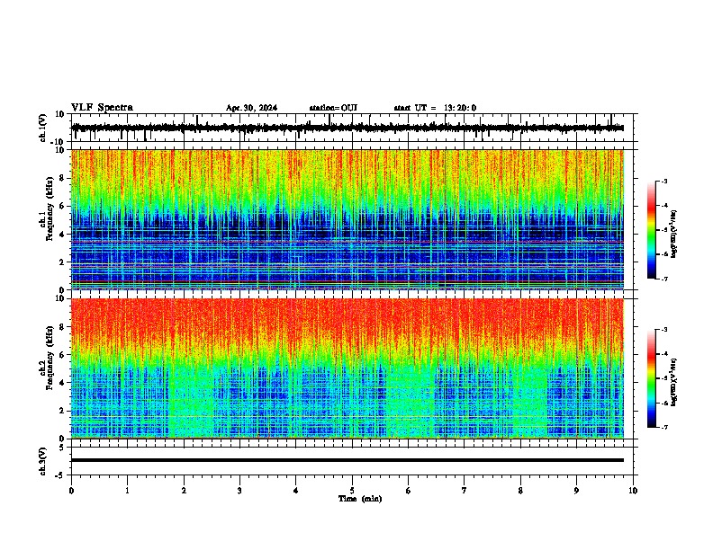713x550 pixels.
Task: Click inside the ch.1 spectrogram panel
Action: pos(347,219)
